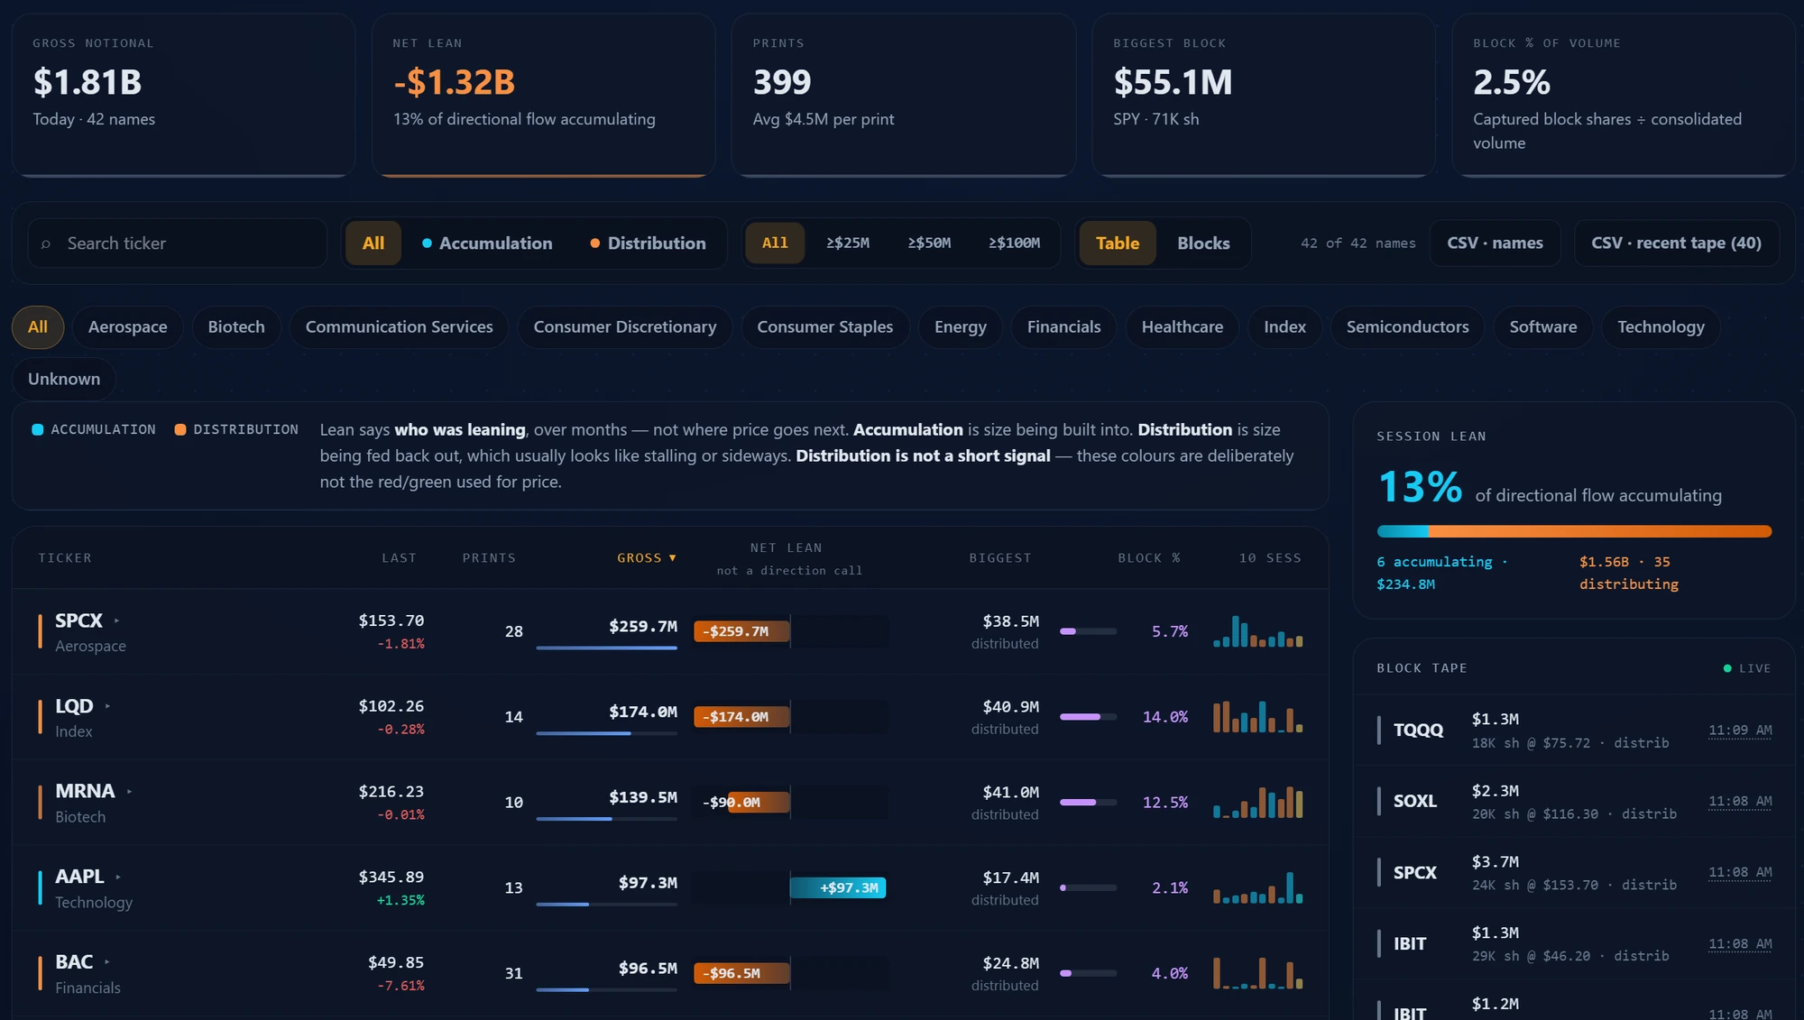Expand the SPCX row arrow

[116, 621]
